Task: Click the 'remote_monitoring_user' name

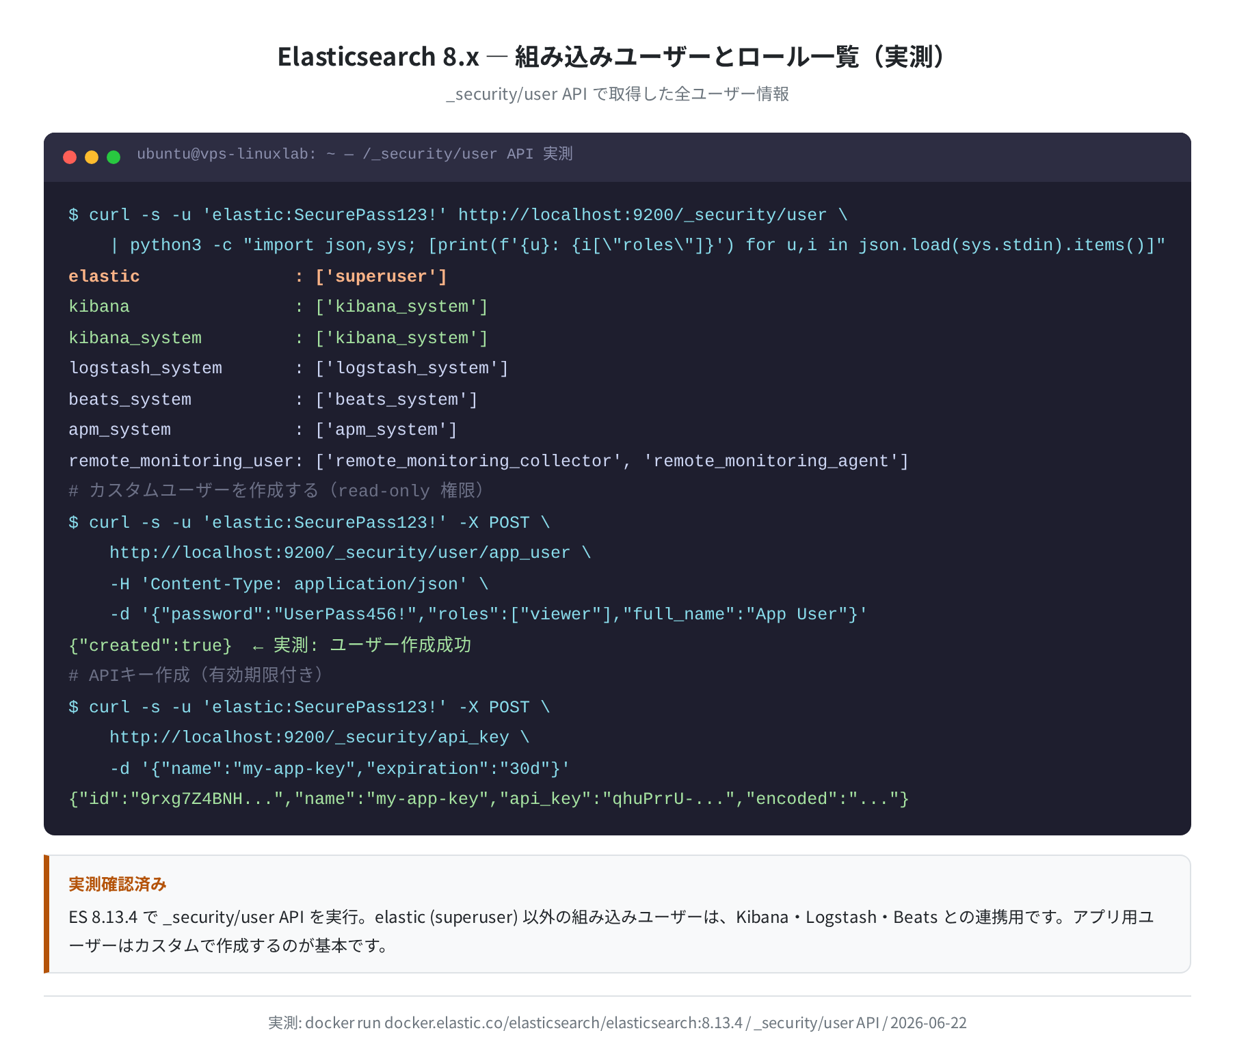Action: point(181,461)
